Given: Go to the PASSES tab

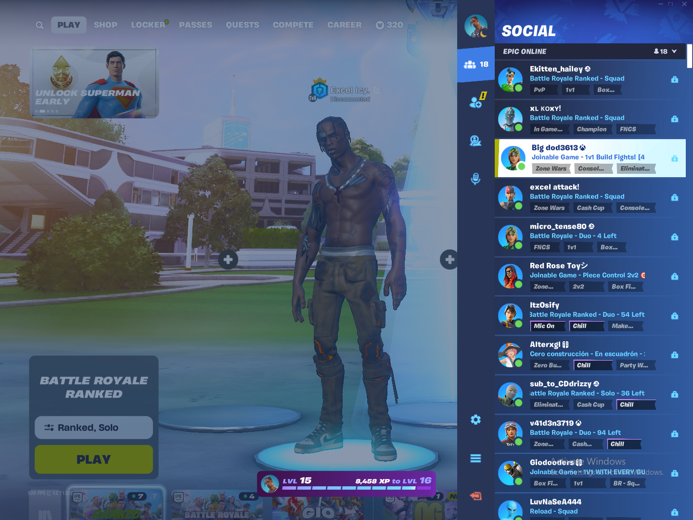Looking at the screenshot, I should pos(195,25).
